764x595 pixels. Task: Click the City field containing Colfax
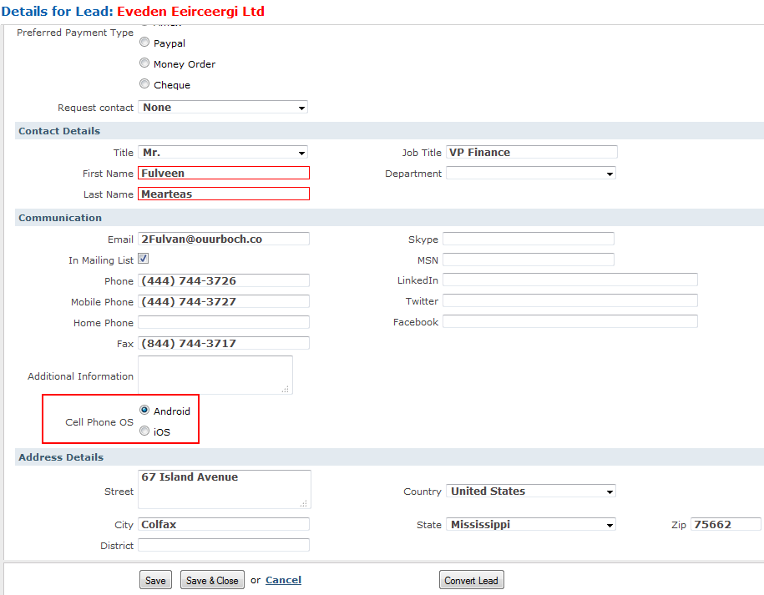tap(224, 524)
